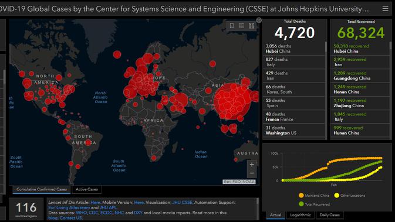Click the large red China cluster on map
Screen dimensions: 395x222
(x=232, y=101)
